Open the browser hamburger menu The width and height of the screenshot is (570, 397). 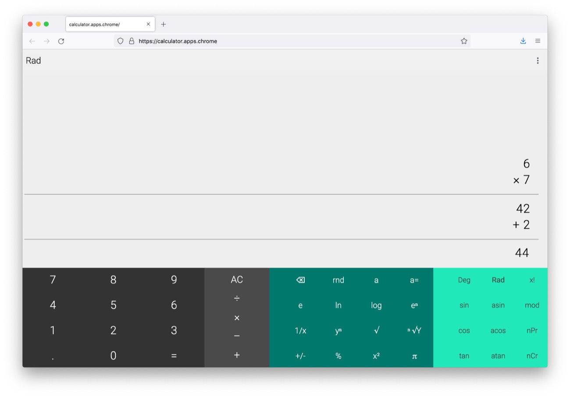(538, 41)
